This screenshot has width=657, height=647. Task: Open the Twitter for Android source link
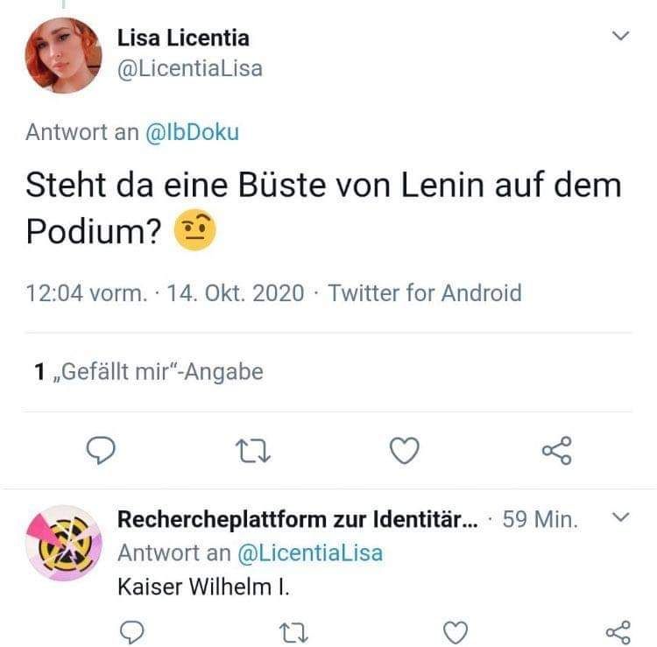click(425, 292)
